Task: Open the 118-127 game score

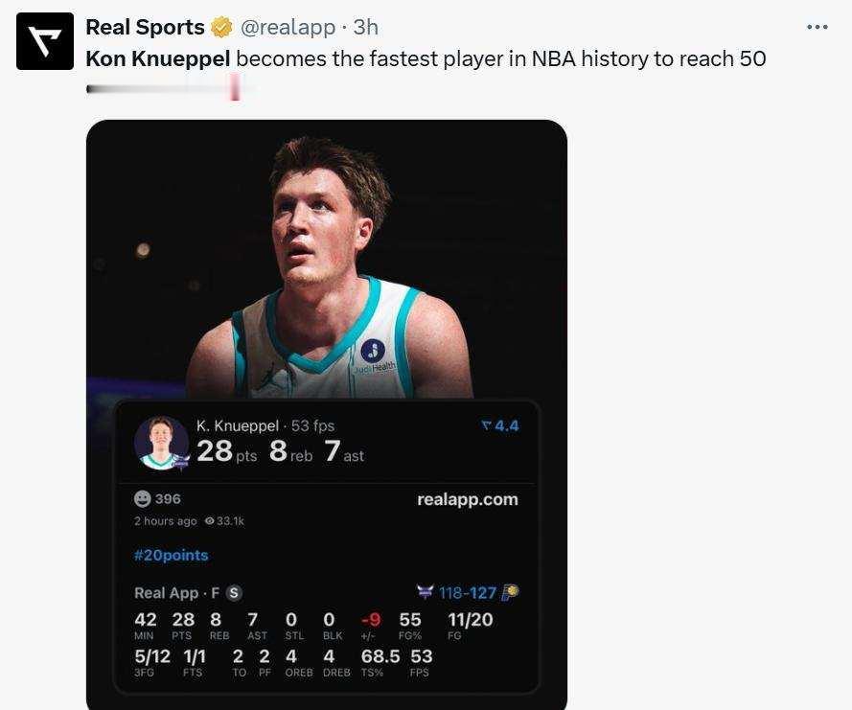Action: [468, 593]
